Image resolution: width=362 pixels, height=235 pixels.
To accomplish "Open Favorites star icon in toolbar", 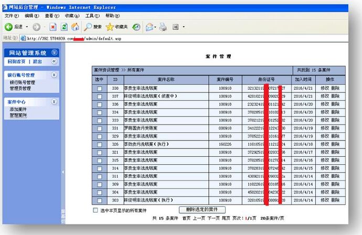I will click(110, 27).
